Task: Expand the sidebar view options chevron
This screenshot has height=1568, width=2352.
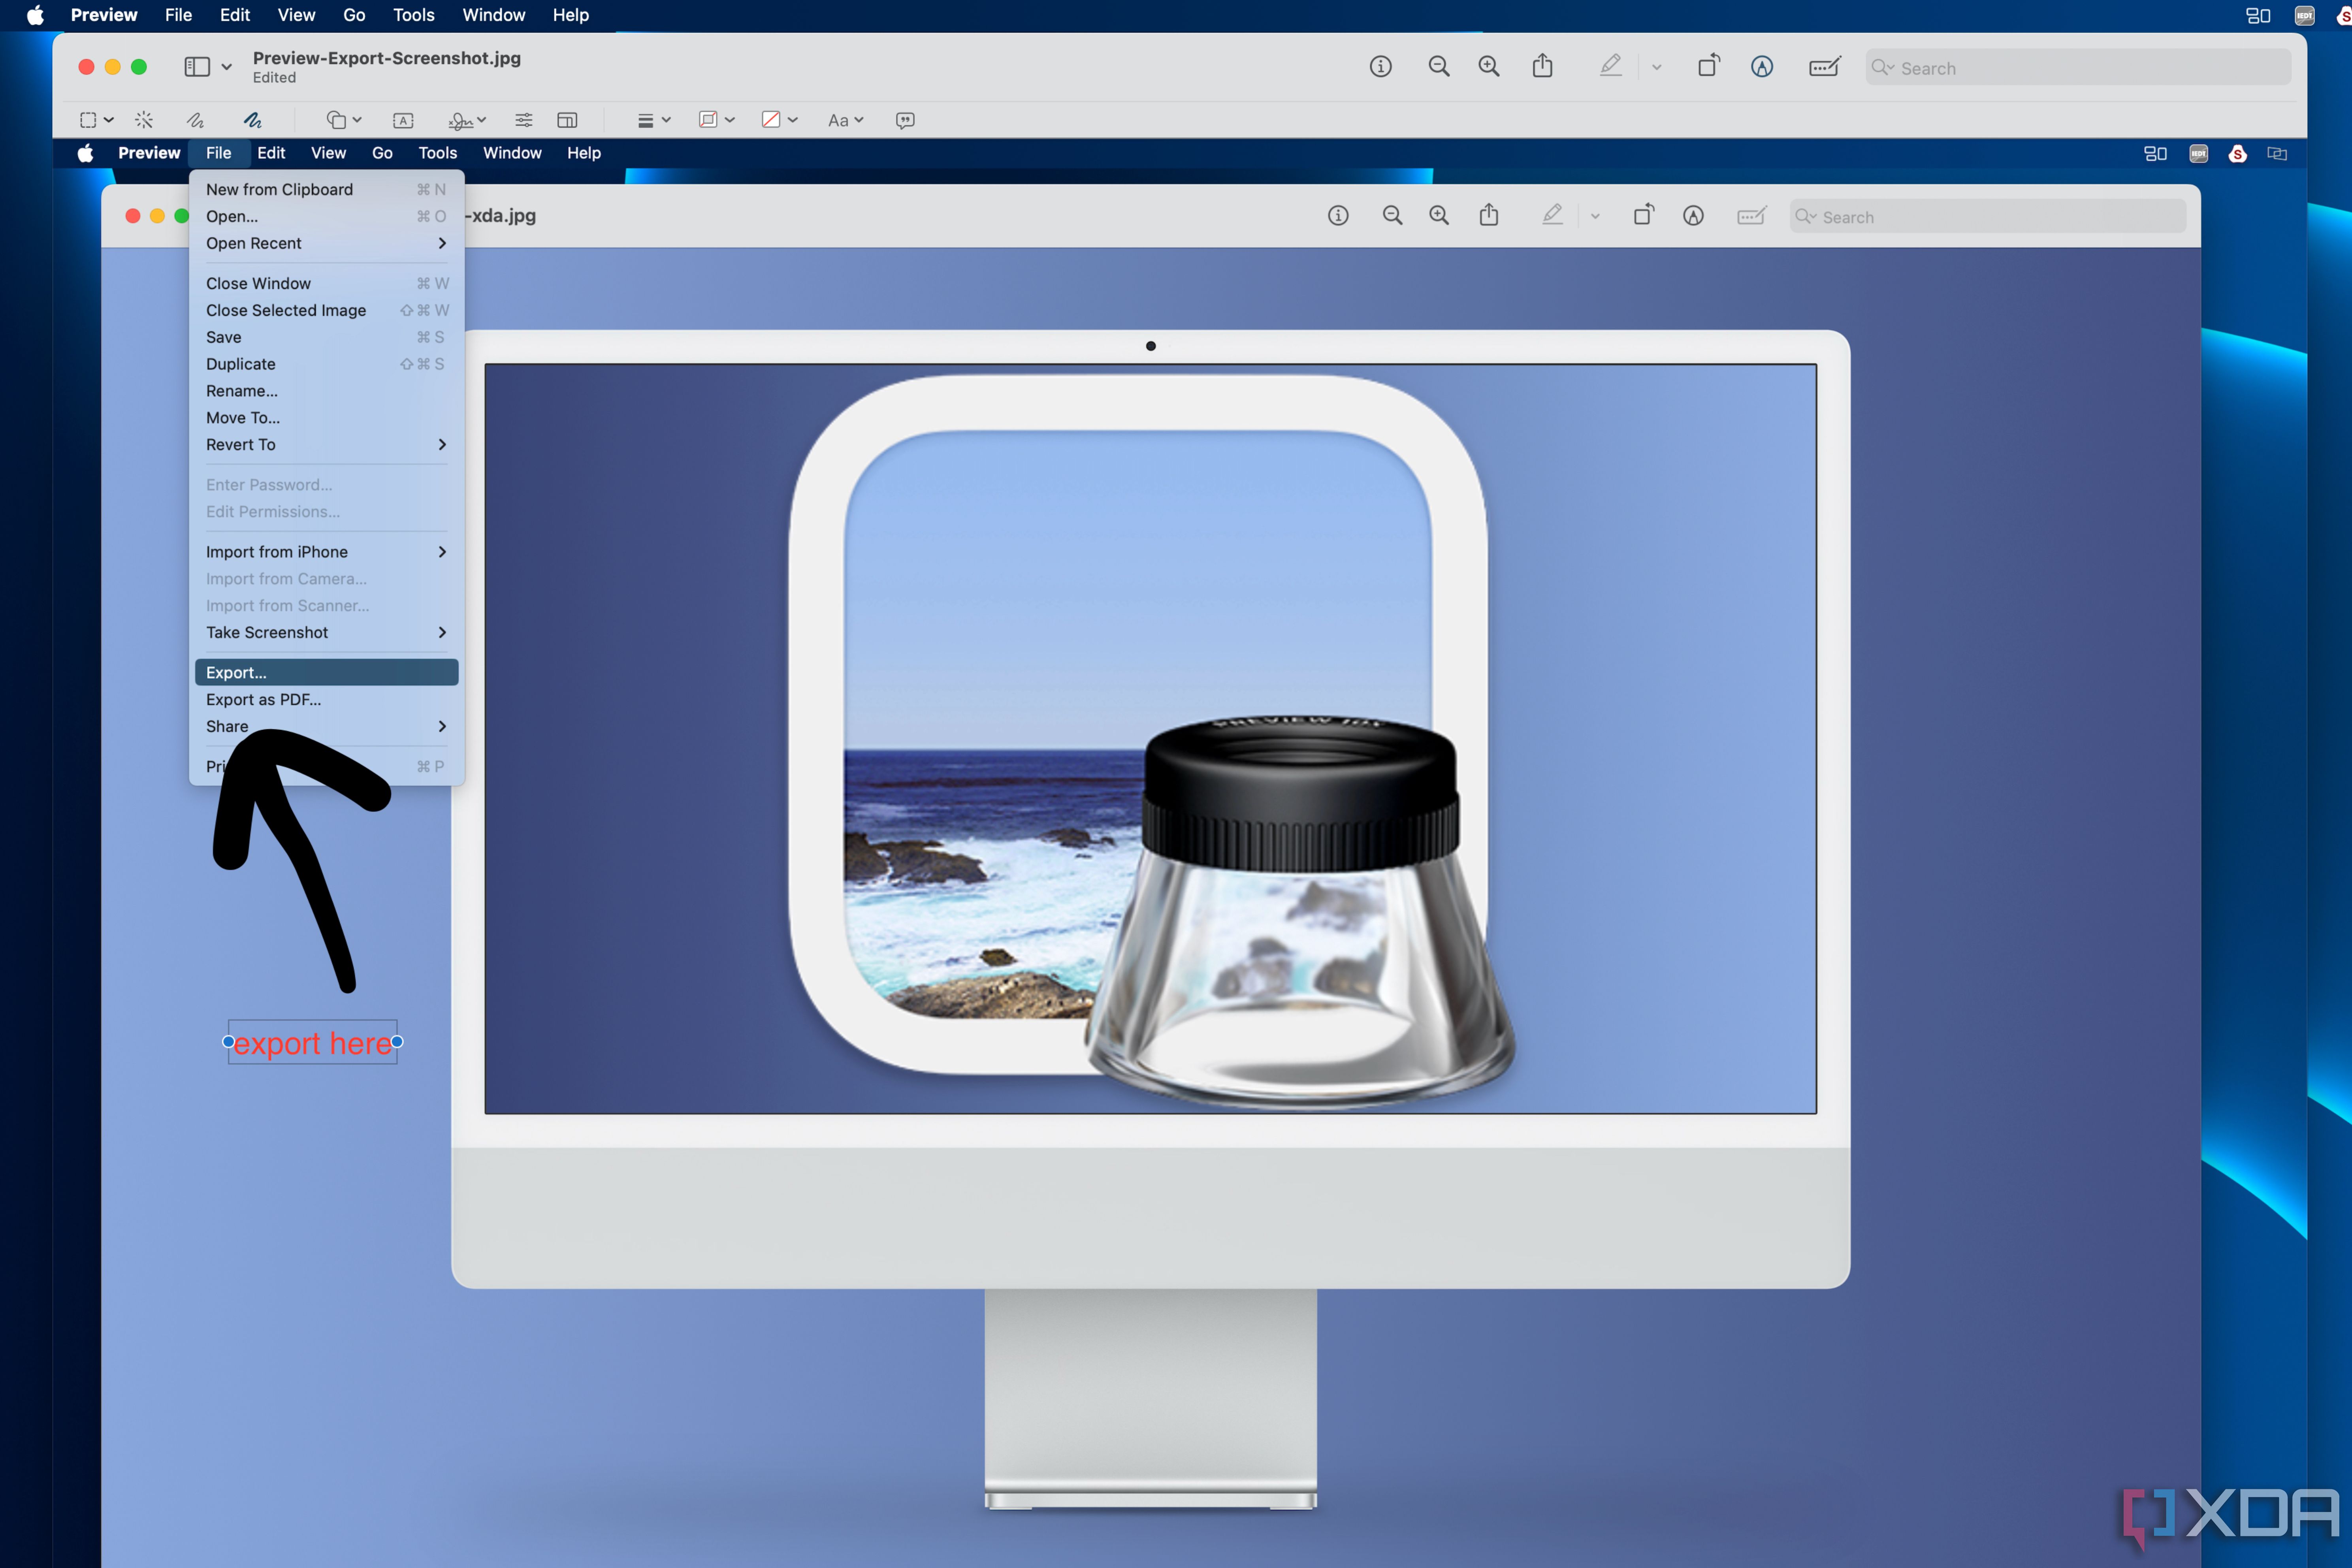Action: [x=227, y=67]
